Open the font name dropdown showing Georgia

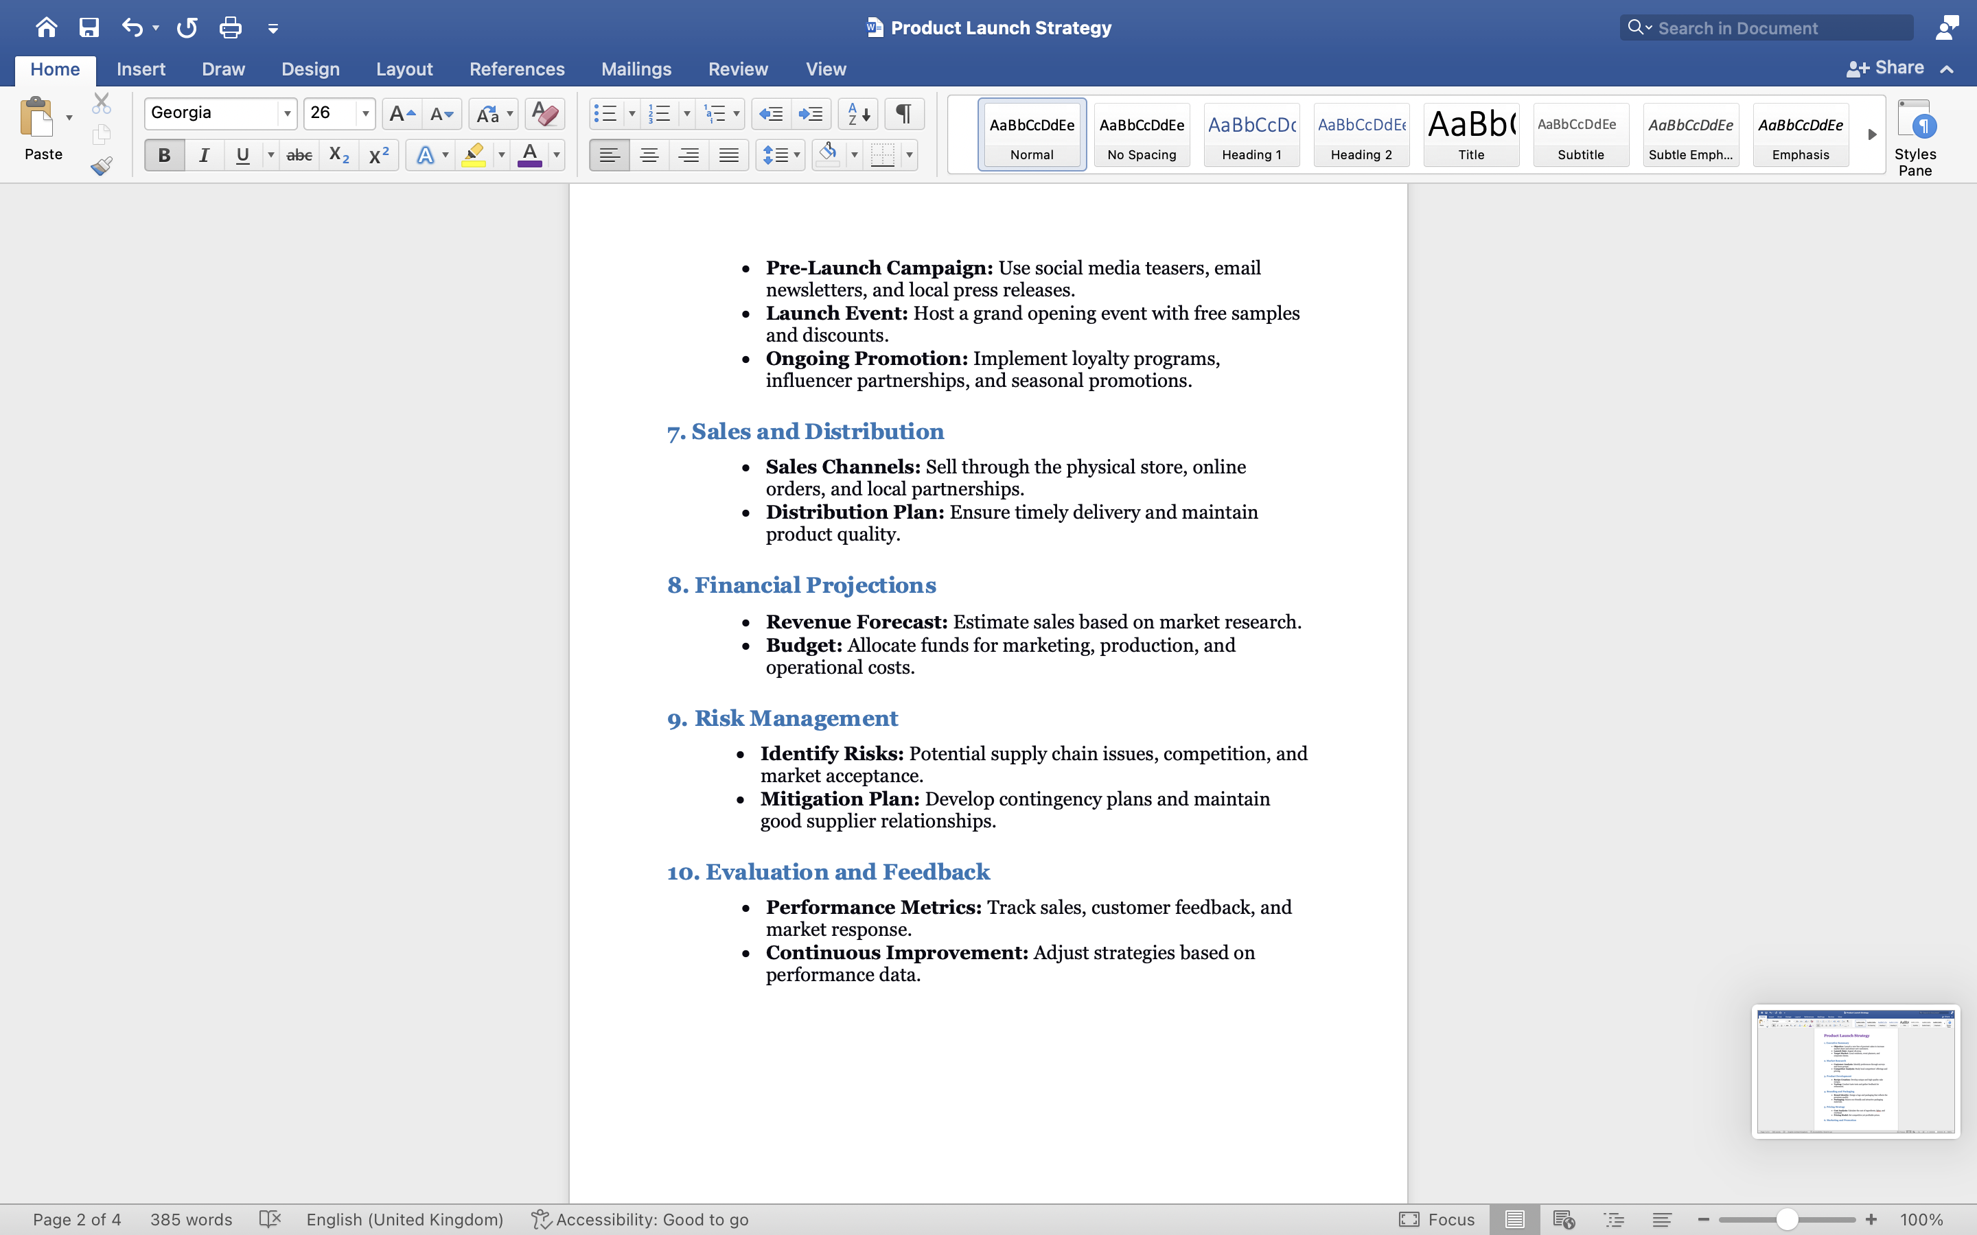tap(287, 113)
